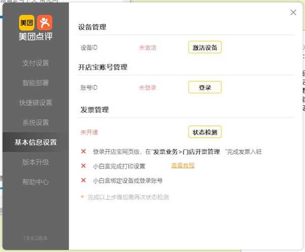This screenshot has width=305, height=252.
Task: Click the 登录 button for 账号ID
Action: pyautogui.click(x=205, y=88)
